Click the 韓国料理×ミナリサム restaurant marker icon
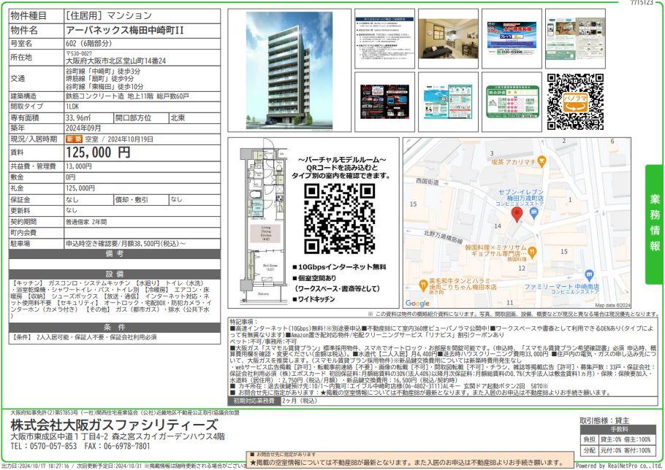 click(532, 253)
